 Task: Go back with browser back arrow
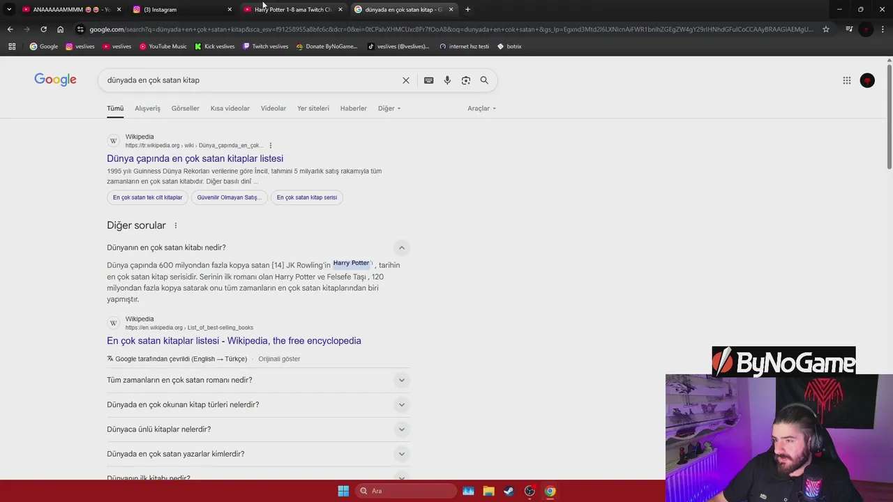click(x=10, y=29)
